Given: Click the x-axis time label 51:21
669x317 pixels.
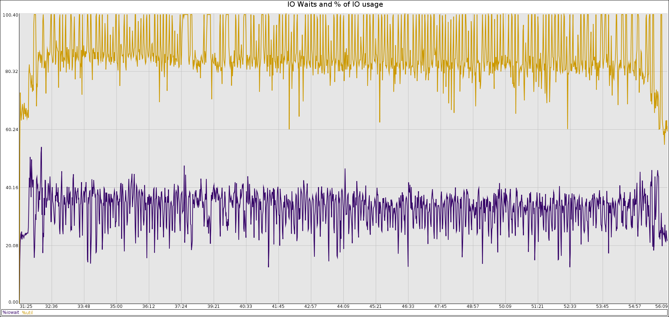Looking at the screenshot, I should pos(537,306).
